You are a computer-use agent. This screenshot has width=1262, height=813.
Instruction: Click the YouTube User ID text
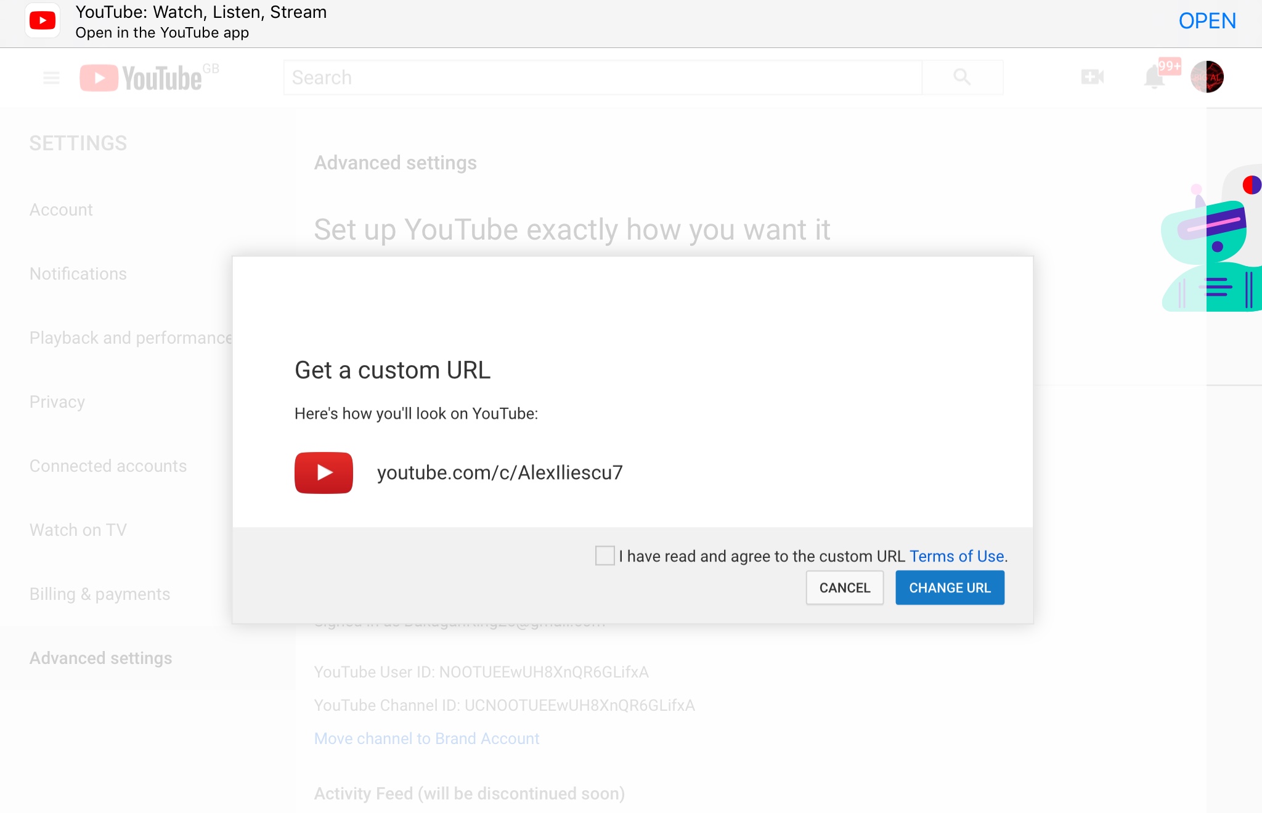pos(481,672)
